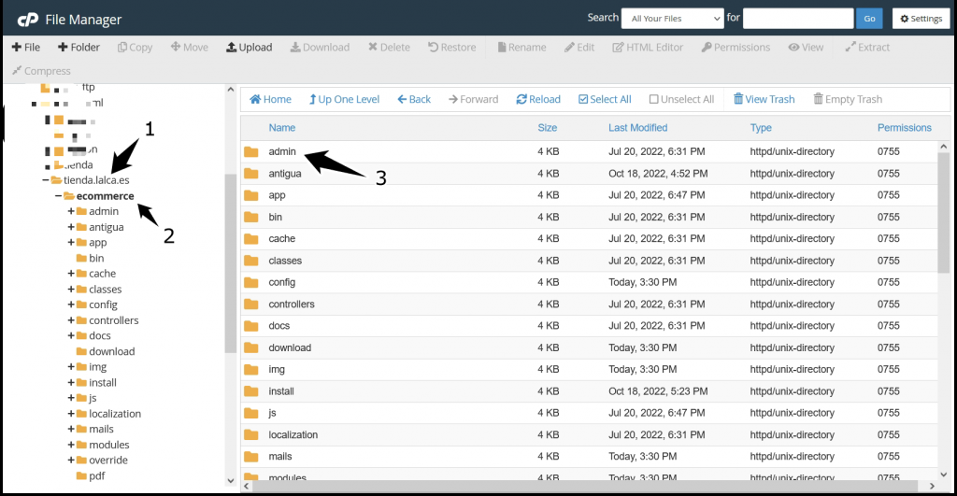Viewport: 957px width, 496px height.
Task: Click the cPanel logo
Action: point(28,19)
